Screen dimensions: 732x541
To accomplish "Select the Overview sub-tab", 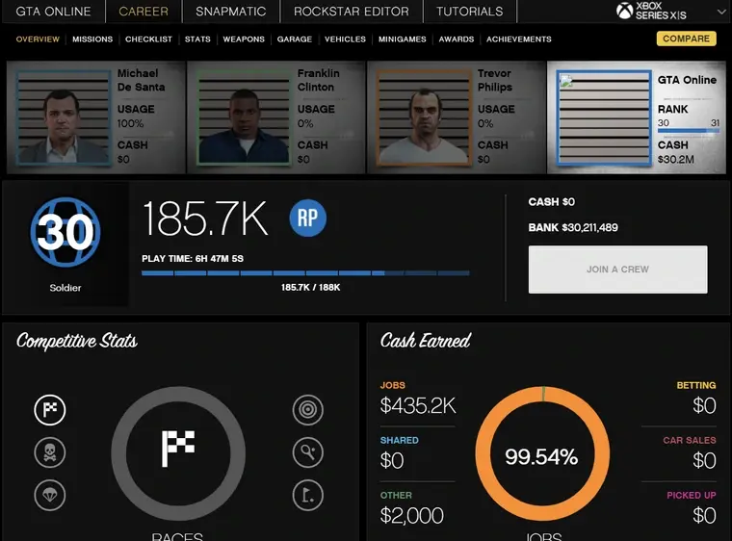I will pyautogui.click(x=38, y=39).
